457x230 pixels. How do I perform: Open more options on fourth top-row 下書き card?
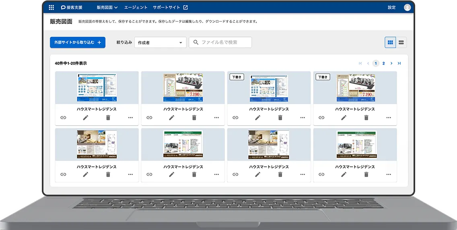[x=389, y=118]
